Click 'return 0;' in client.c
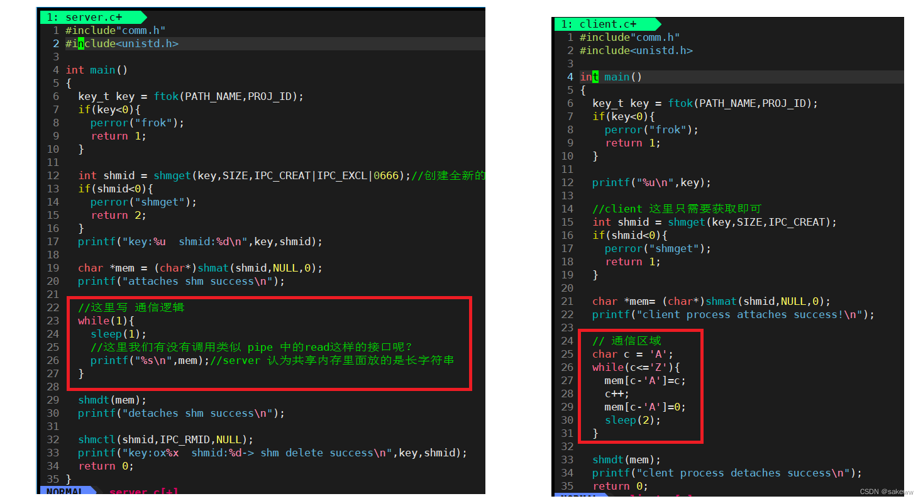 [x=621, y=486]
